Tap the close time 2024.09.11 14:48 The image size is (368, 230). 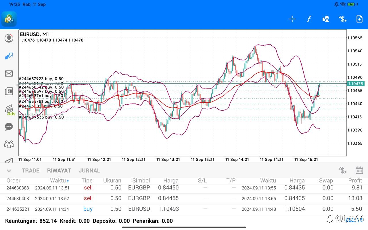coord(259,209)
